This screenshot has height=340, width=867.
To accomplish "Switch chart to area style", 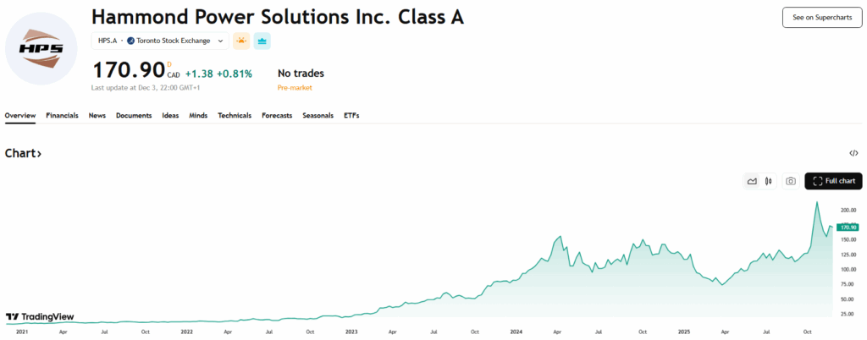I will [751, 181].
